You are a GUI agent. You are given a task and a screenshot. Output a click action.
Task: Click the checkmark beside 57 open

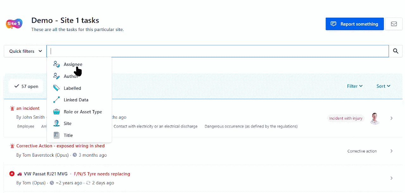click(17, 86)
